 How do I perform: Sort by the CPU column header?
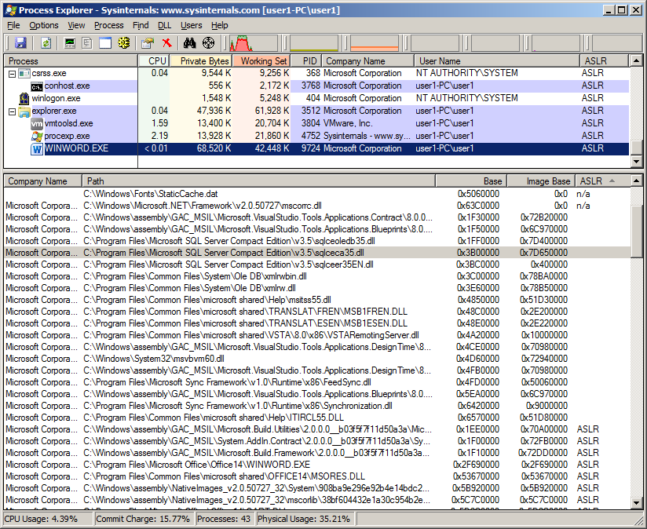pyautogui.click(x=153, y=61)
